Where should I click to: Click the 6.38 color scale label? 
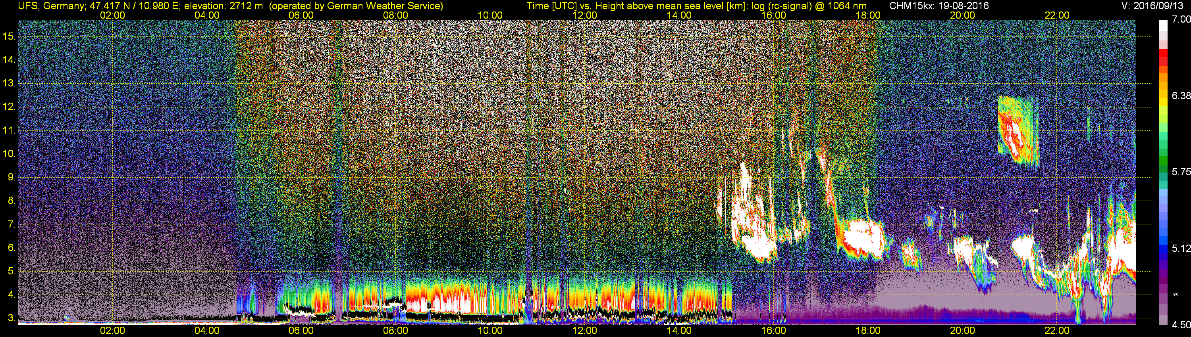point(1181,96)
